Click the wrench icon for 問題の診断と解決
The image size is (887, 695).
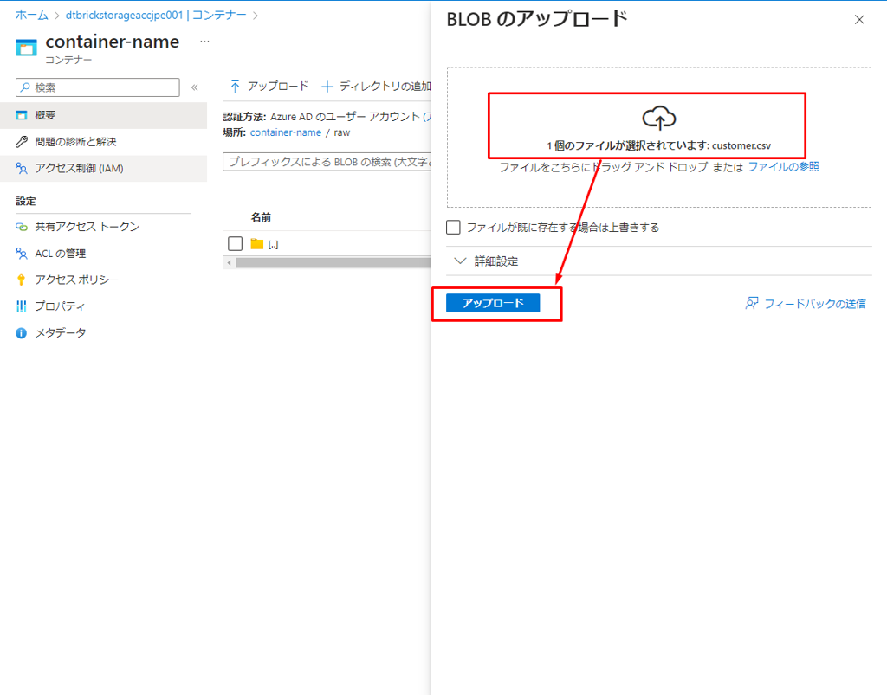pos(22,142)
